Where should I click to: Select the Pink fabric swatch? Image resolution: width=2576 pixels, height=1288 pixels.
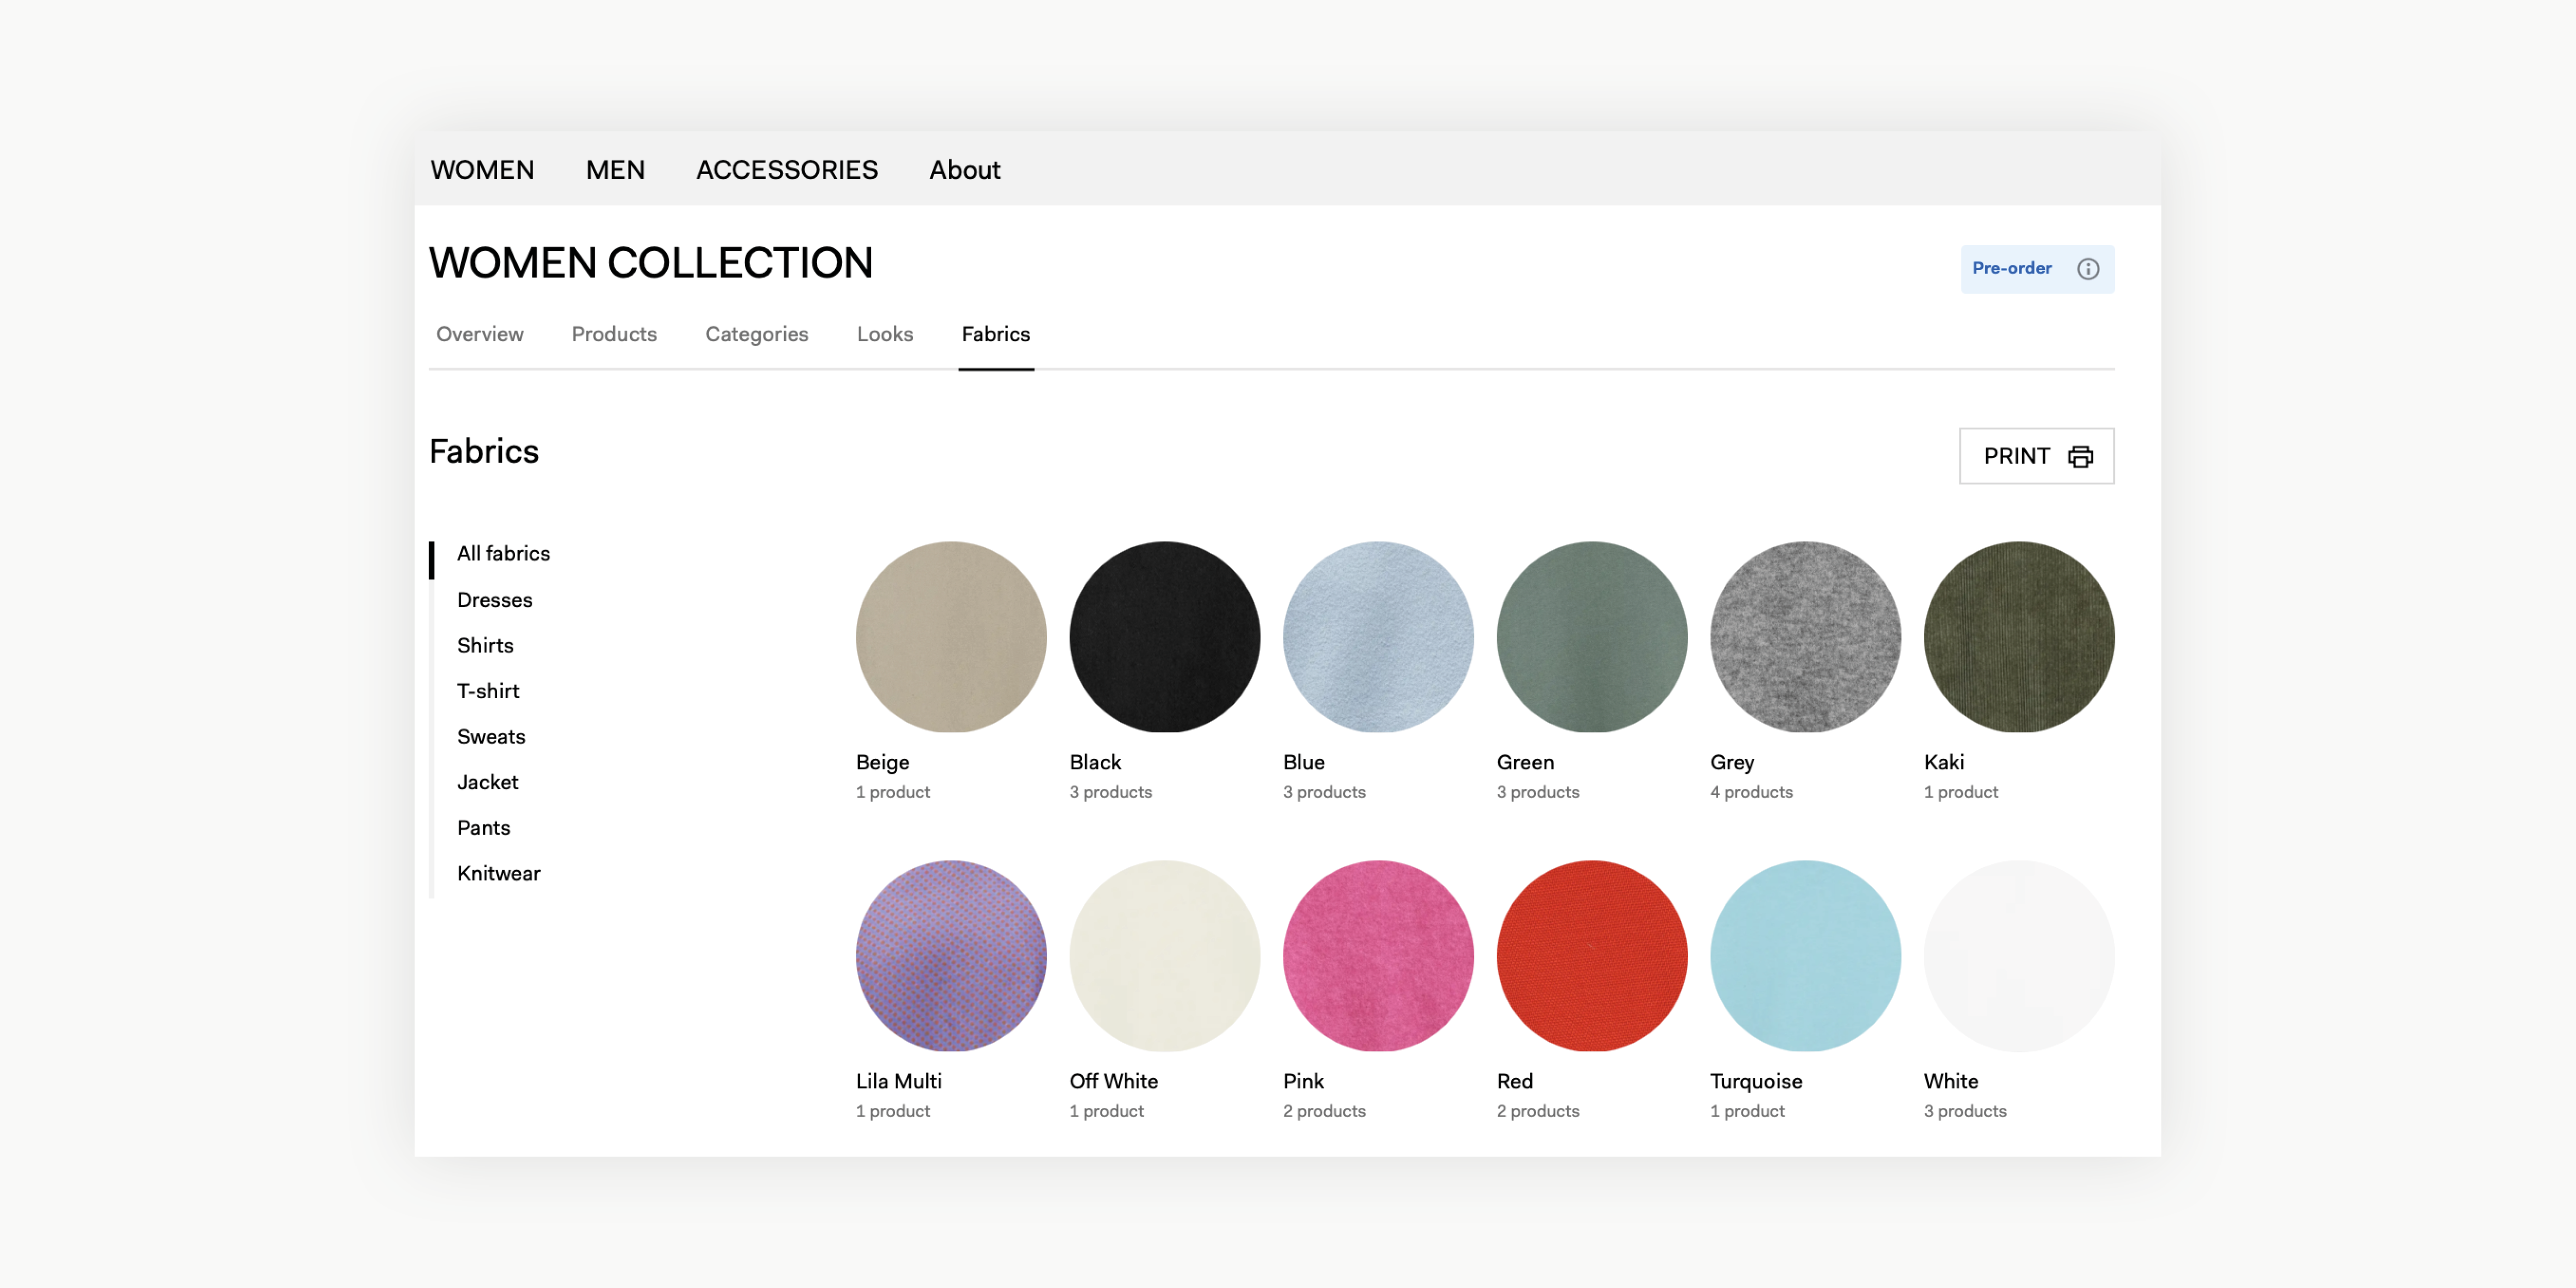point(1378,956)
